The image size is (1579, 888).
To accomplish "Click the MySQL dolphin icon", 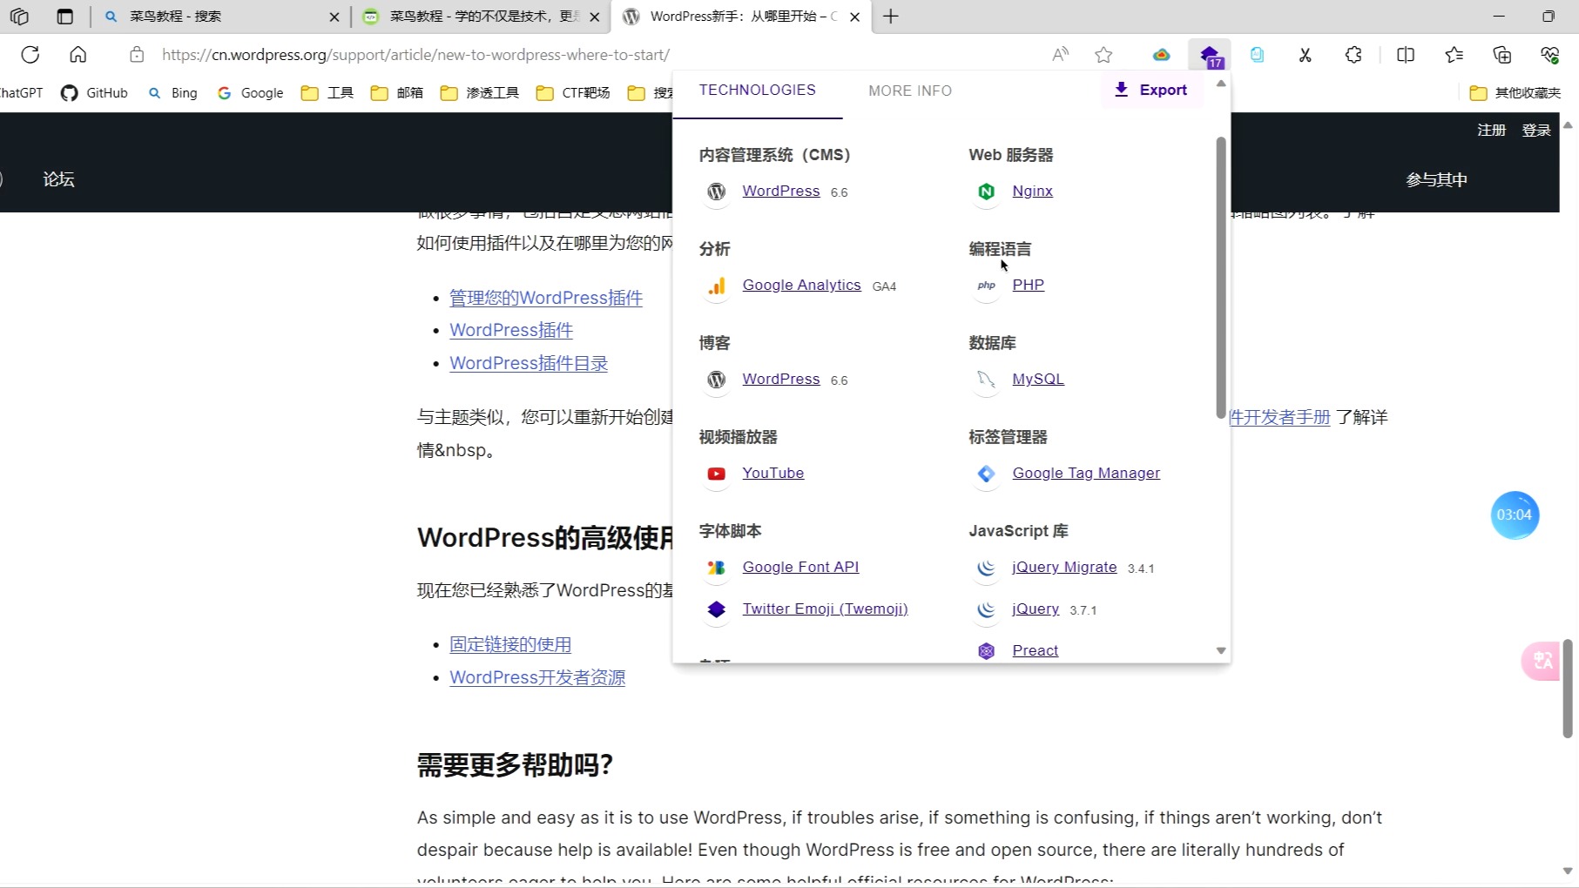I will [986, 380].
